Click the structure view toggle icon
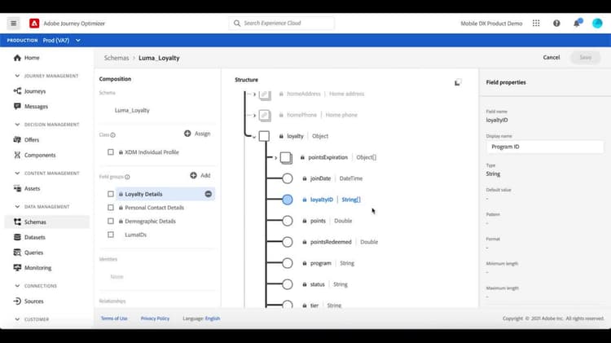611x343 pixels. (x=458, y=82)
